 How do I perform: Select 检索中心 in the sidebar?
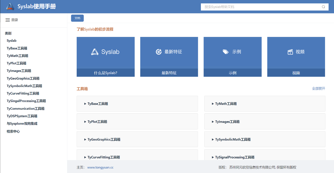point(13,131)
